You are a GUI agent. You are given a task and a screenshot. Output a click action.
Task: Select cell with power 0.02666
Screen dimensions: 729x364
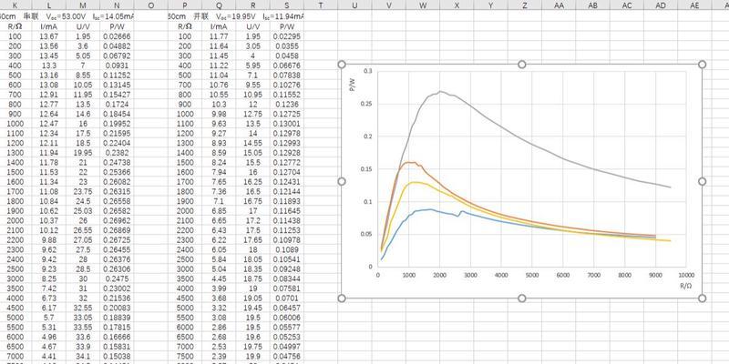pyautogui.click(x=117, y=36)
